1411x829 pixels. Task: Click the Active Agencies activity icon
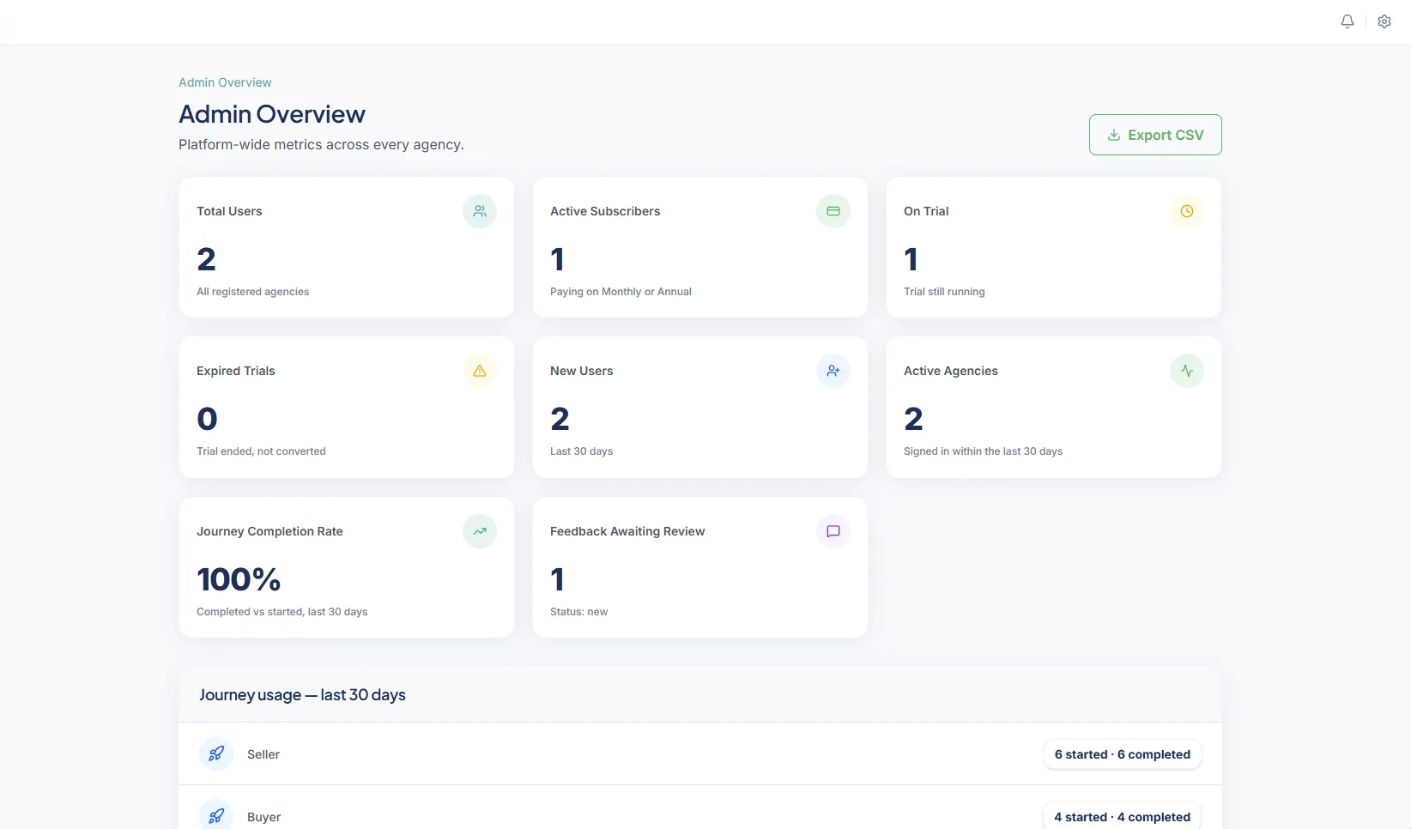pyautogui.click(x=1187, y=371)
